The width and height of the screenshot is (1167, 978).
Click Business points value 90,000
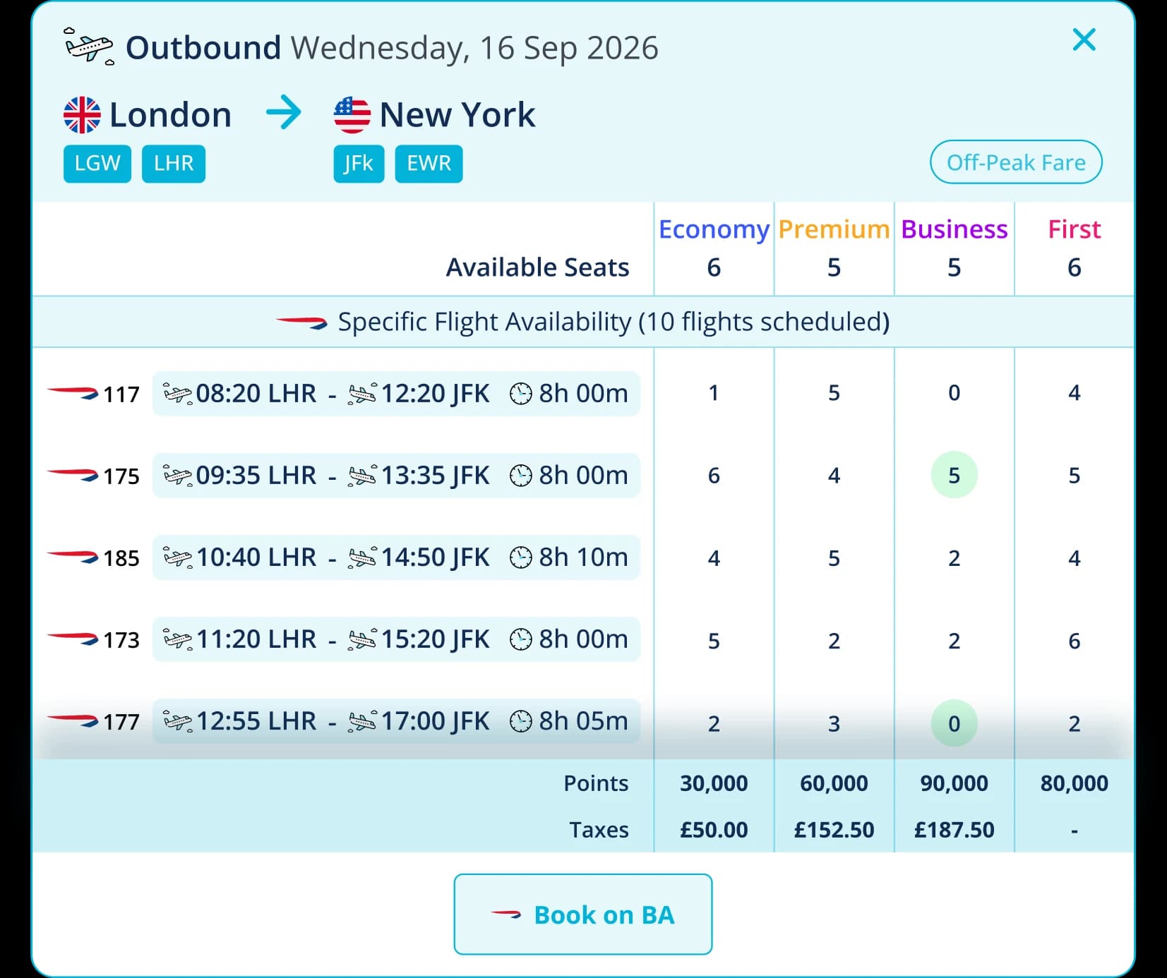click(x=954, y=783)
